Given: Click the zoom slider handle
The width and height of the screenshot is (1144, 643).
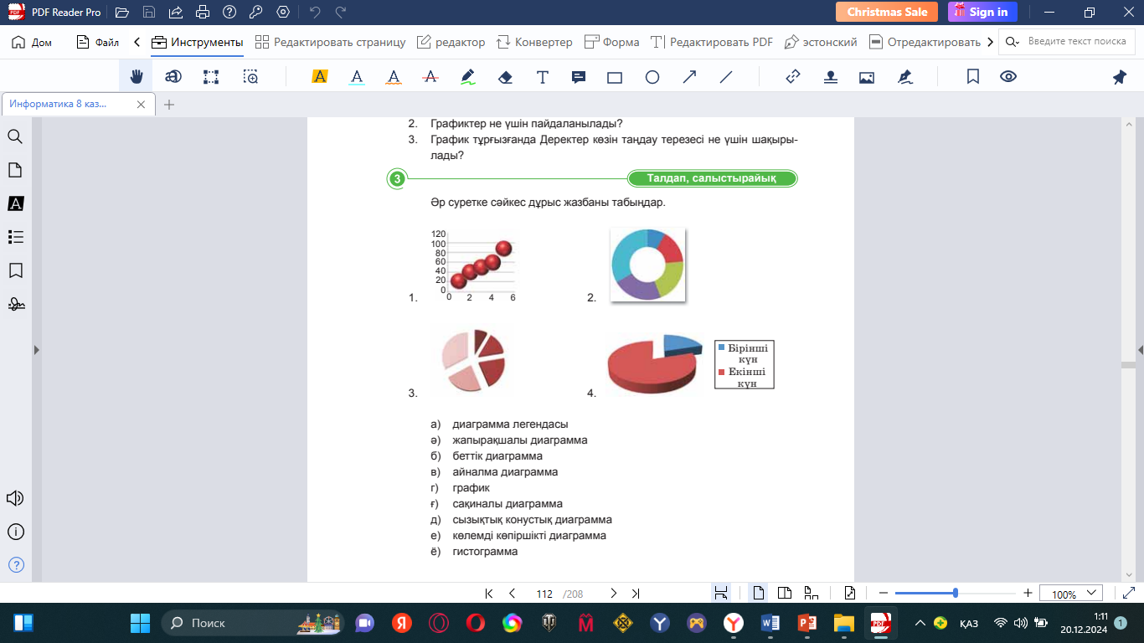Looking at the screenshot, I should point(956,594).
